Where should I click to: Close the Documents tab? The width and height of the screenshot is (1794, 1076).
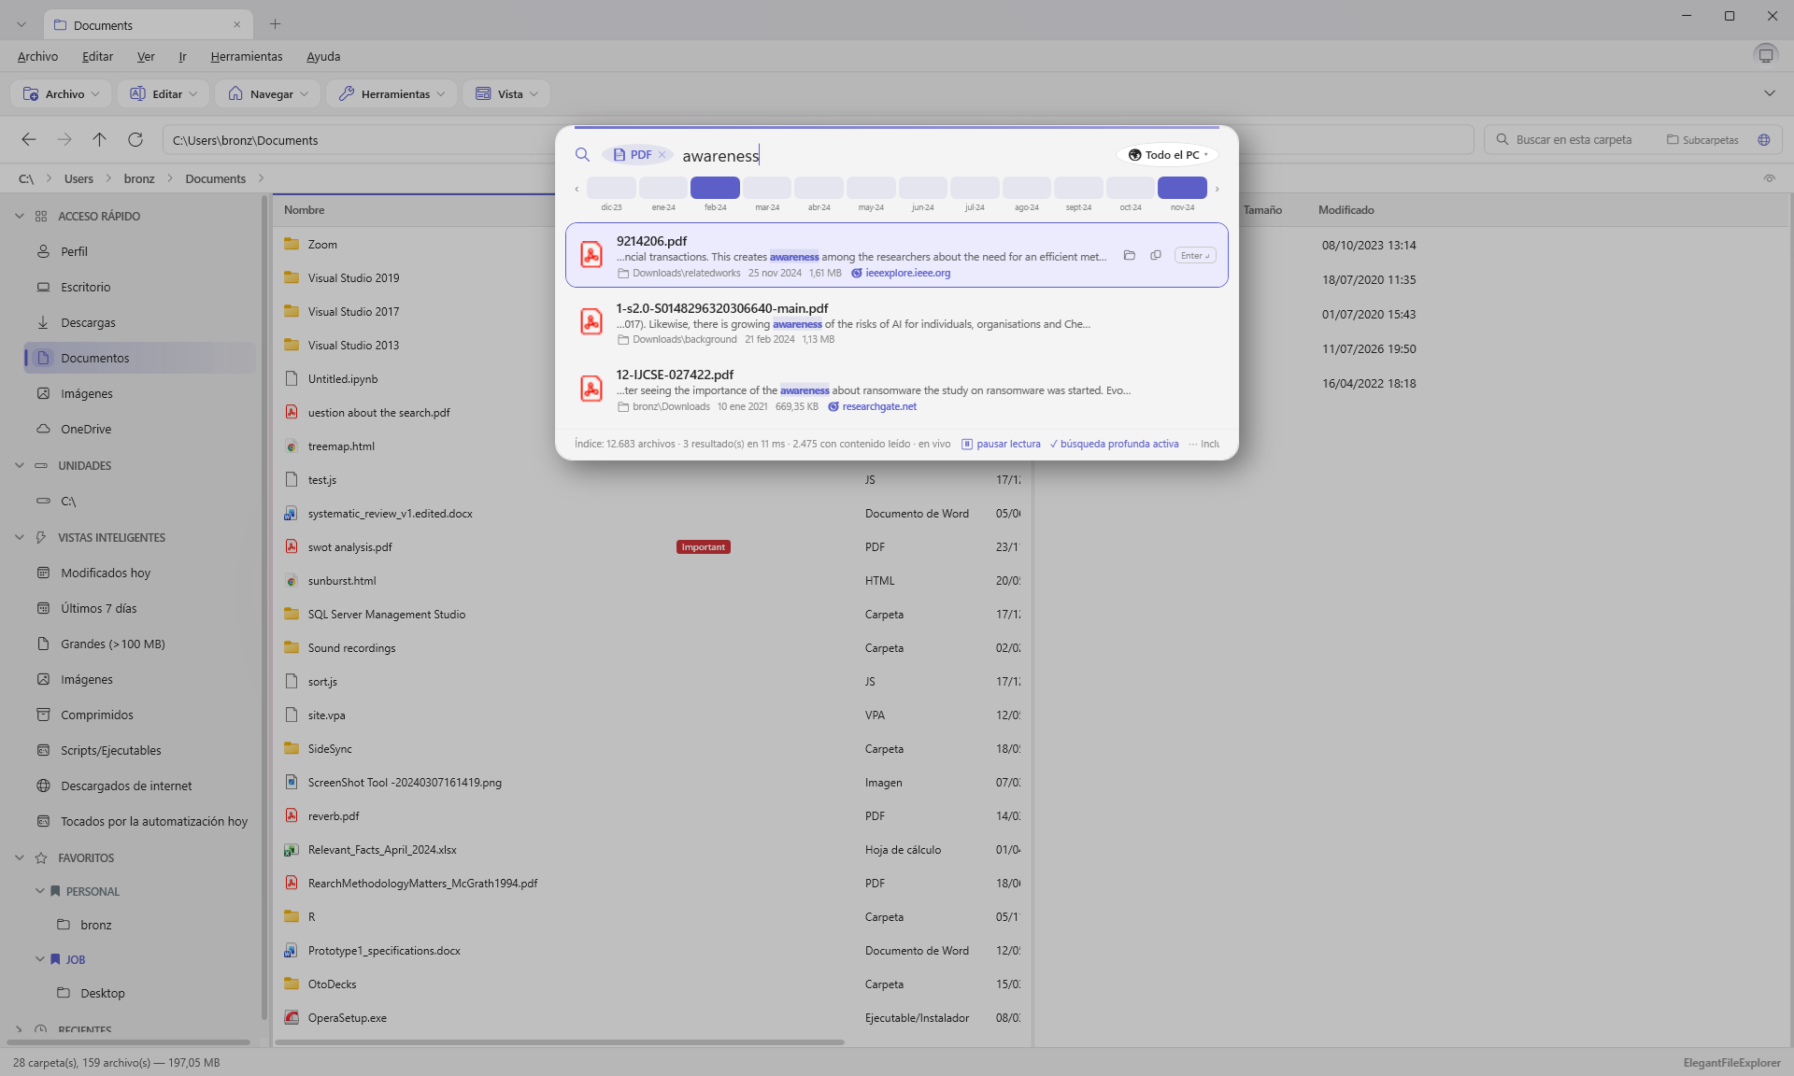(x=236, y=24)
